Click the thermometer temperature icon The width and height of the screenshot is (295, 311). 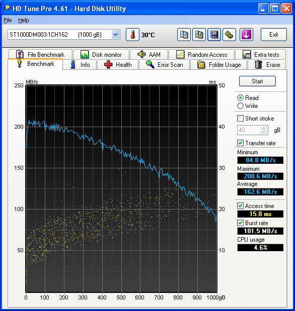[132, 35]
